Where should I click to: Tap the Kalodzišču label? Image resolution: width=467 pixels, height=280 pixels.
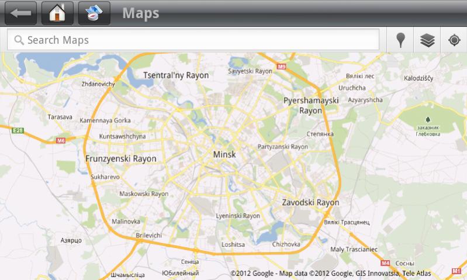[418, 78]
